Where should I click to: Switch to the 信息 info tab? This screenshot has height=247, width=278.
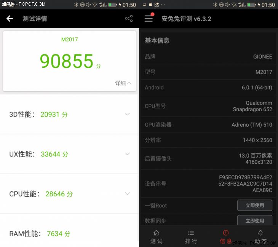[226, 237]
